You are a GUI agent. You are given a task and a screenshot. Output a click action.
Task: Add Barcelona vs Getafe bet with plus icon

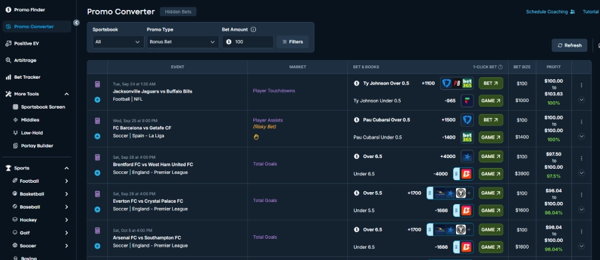[x=97, y=136]
